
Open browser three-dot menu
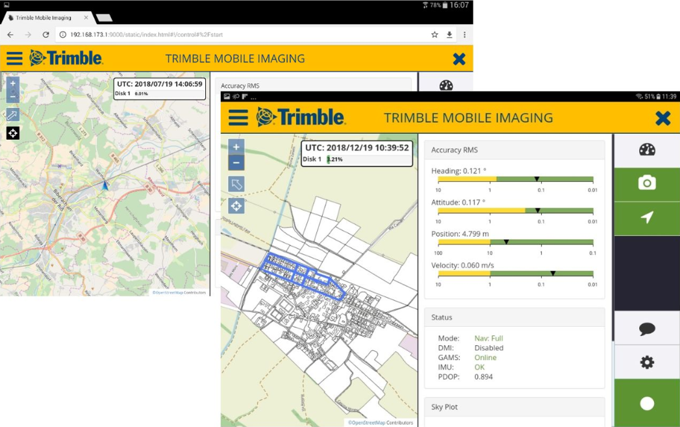[464, 34]
